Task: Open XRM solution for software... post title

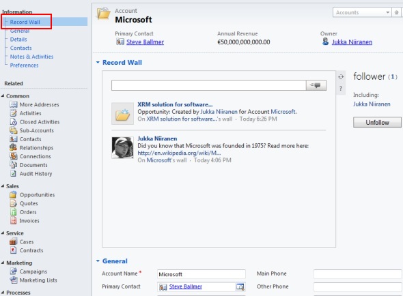Action: pos(175,104)
